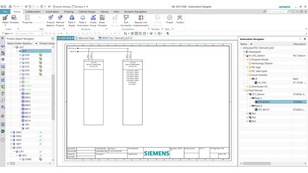Select the PLC tags folder
The width and height of the screenshot is (308, 173).
point(256,67)
